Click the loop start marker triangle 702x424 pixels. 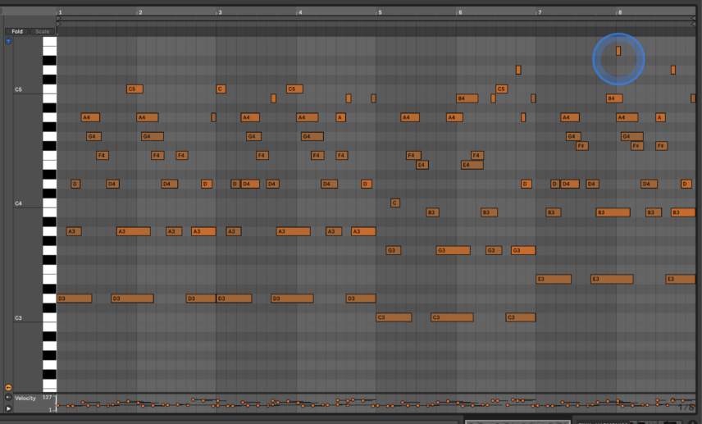click(59, 18)
